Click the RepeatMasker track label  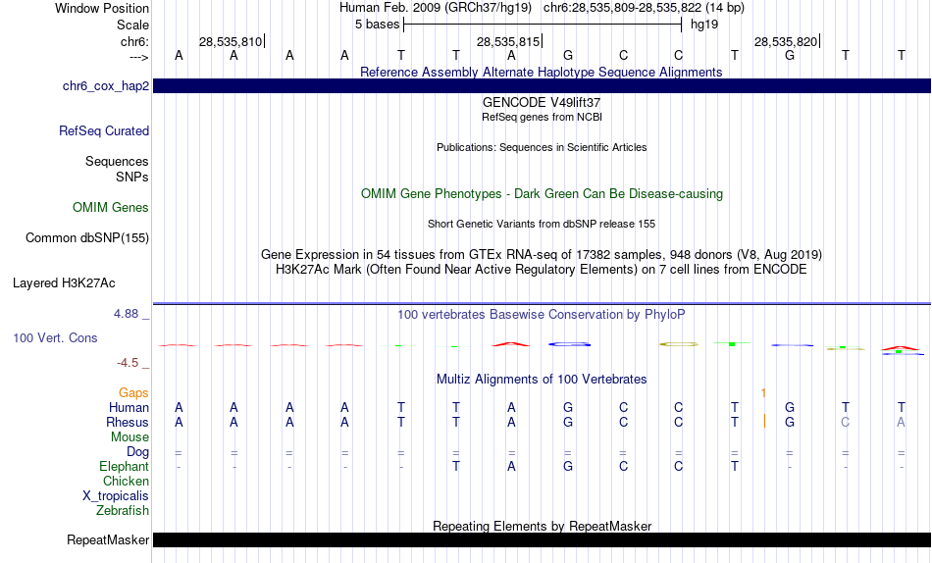click(108, 539)
